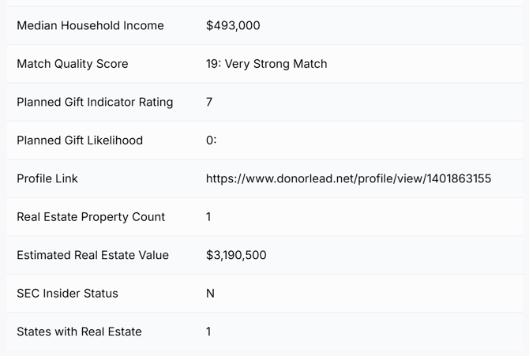Select the Planned Gift Likelihood value '0:'
Screen dimensions: 529x356
[211, 141]
